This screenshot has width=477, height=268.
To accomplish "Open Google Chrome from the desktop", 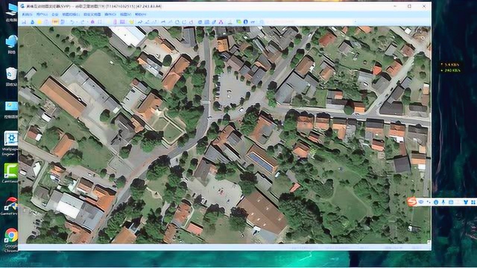I will coord(11,235).
